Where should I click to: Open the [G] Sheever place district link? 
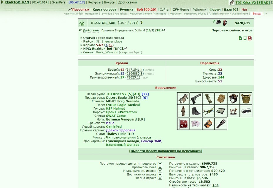[109, 41]
